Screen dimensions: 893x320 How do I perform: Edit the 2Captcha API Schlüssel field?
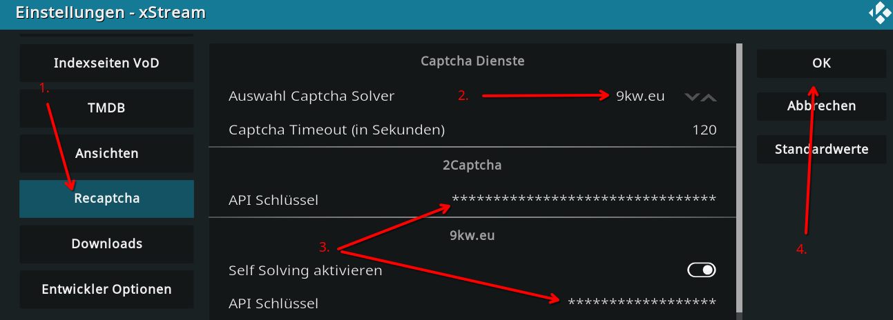[584, 200]
